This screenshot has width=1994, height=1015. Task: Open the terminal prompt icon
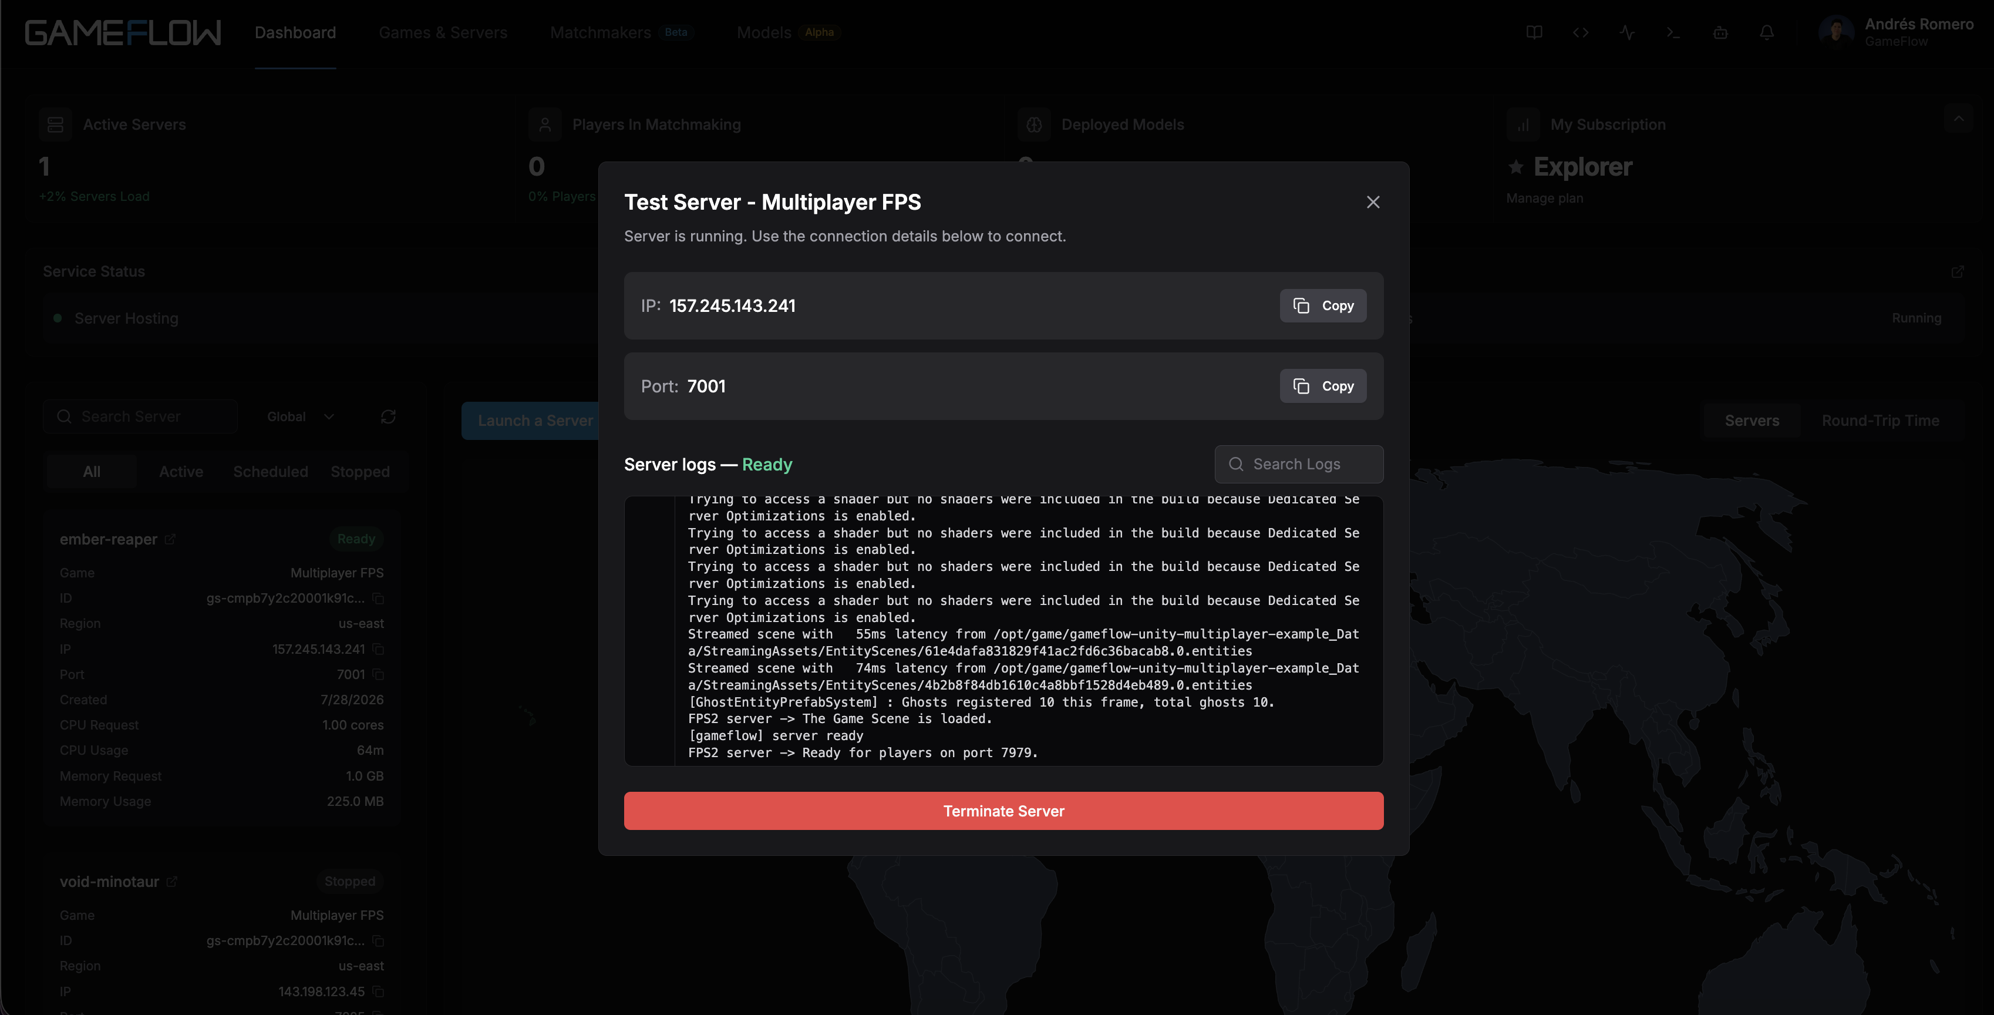point(1673,32)
